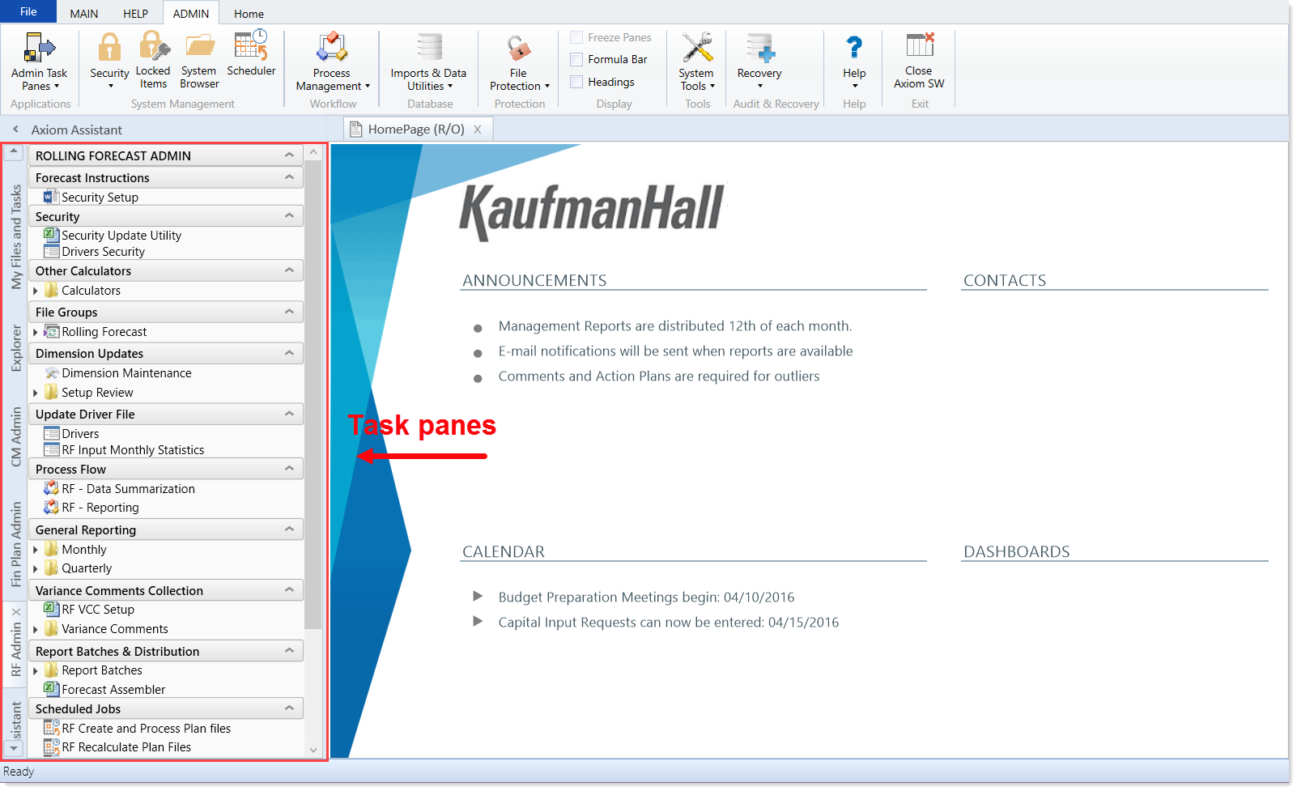This screenshot has height=791, width=1297.
Task: Collapse the Scheduled Jobs section
Action: tap(289, 708)
